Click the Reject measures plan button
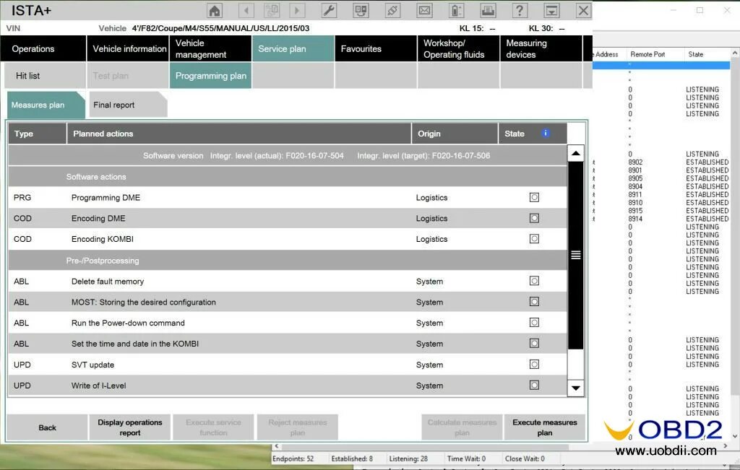This screenshot has width=740, height=470. click(297, 427)
